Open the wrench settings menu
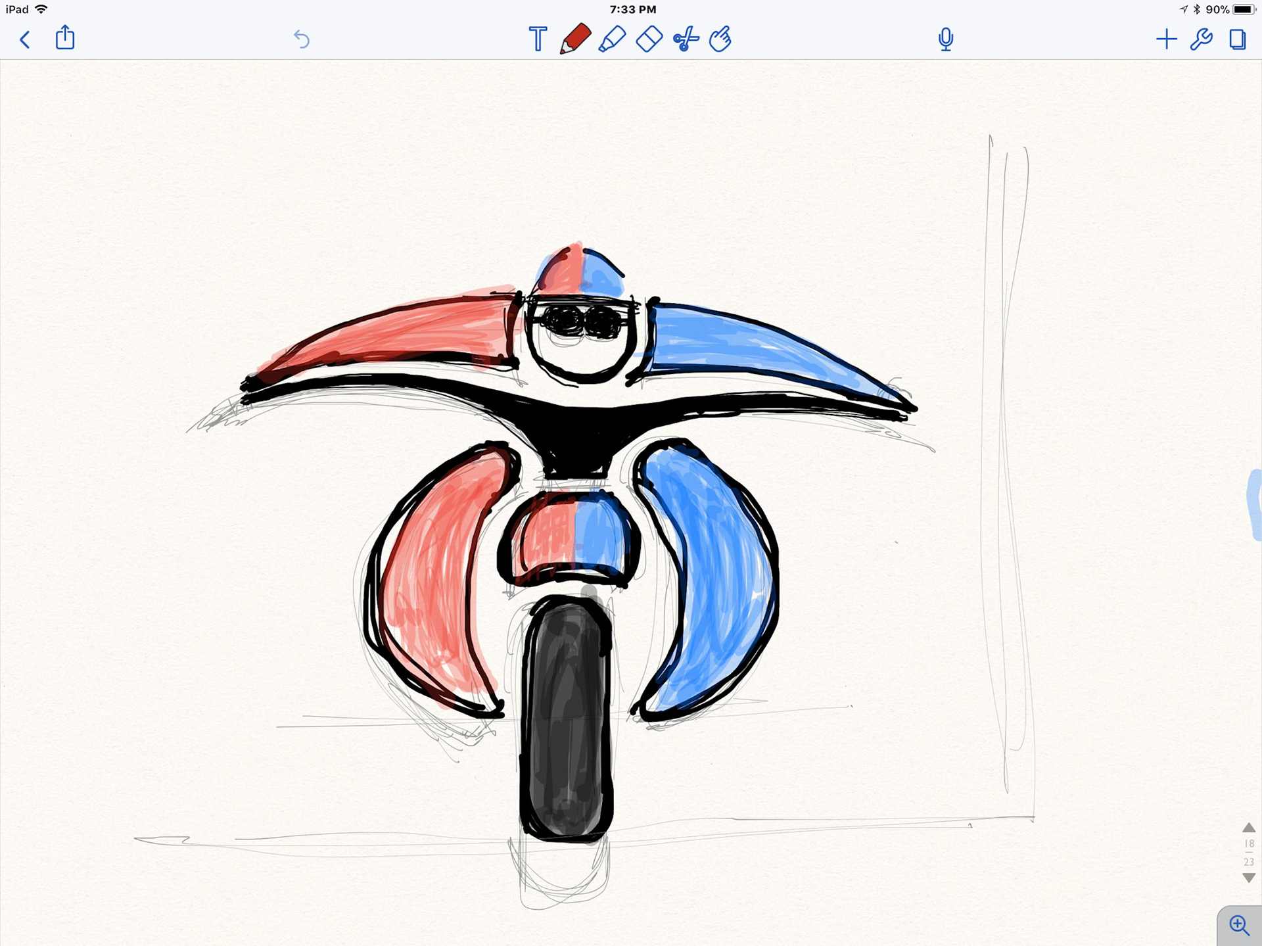Image resolution: width=1262 pixels, height=946 pixels. [x=1201, y=39]
